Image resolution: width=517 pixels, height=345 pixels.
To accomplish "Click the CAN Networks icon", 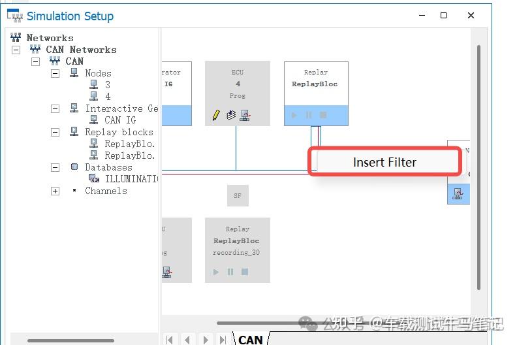I will (35, 49).
